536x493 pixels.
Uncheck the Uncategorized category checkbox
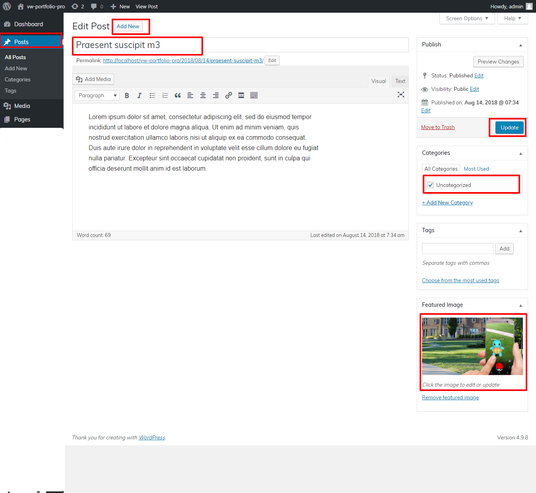[430, 185]
